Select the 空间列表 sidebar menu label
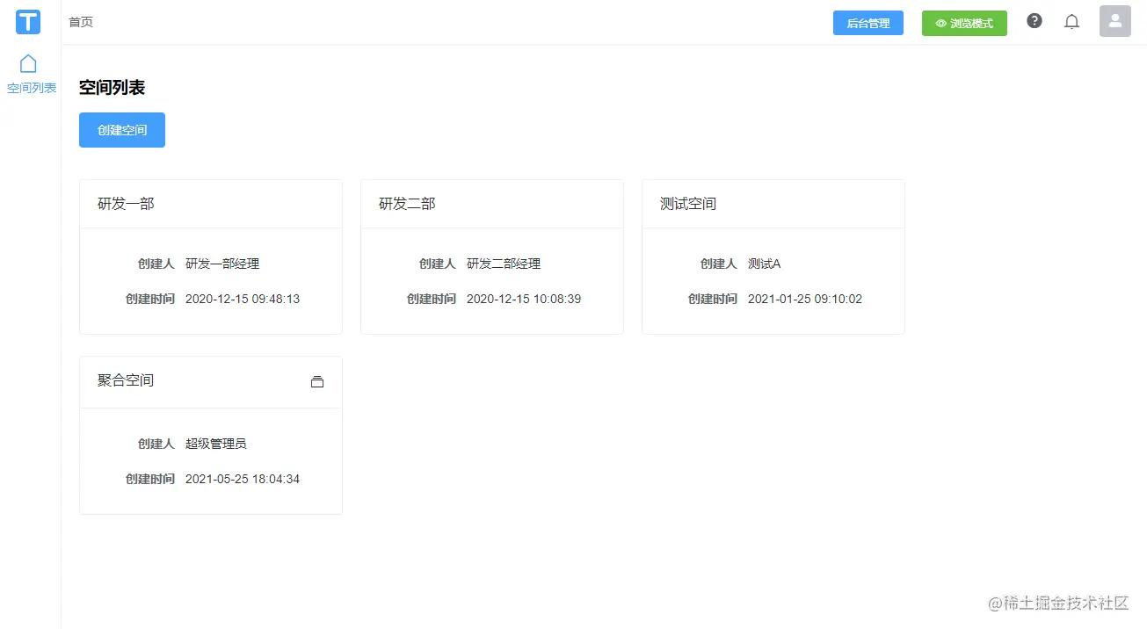Image resolution: width=1147 pixels, height=629 pixels. (32, 88)
